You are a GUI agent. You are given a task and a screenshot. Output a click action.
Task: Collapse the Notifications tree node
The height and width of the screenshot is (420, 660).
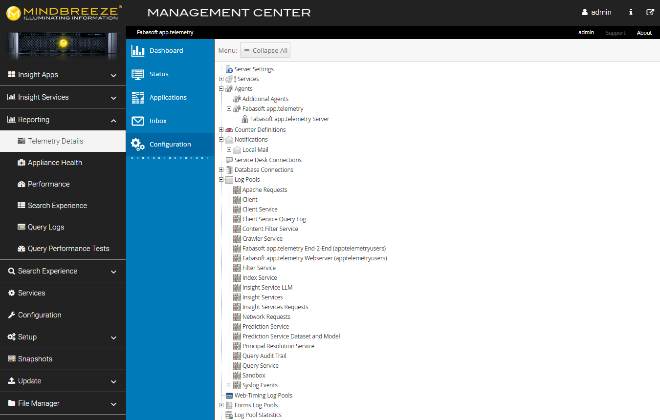(x=221, y=140)
